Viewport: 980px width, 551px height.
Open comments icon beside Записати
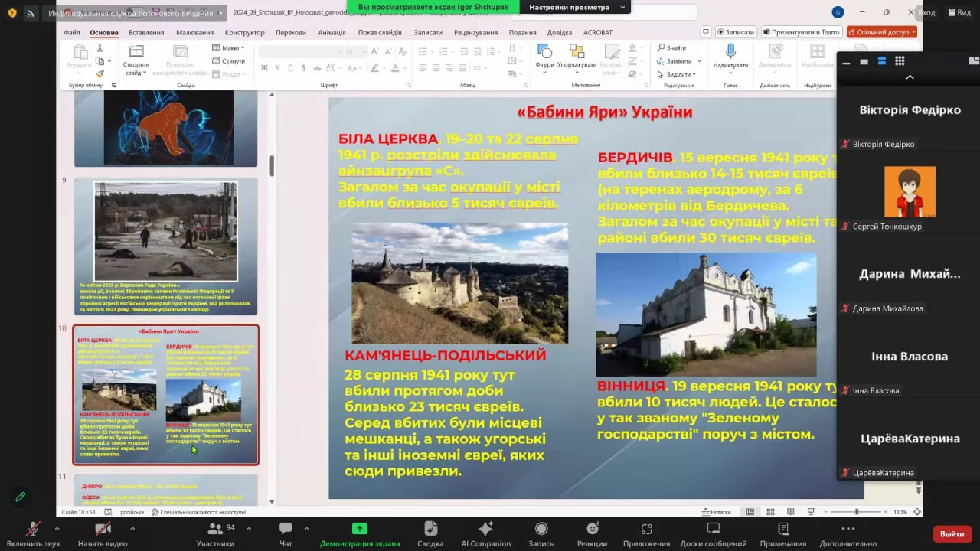pos(706,32)
